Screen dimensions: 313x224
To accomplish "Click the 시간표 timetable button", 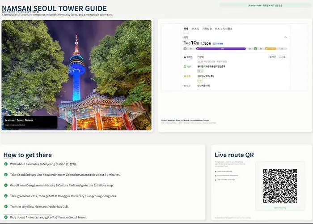I will 282,57.
